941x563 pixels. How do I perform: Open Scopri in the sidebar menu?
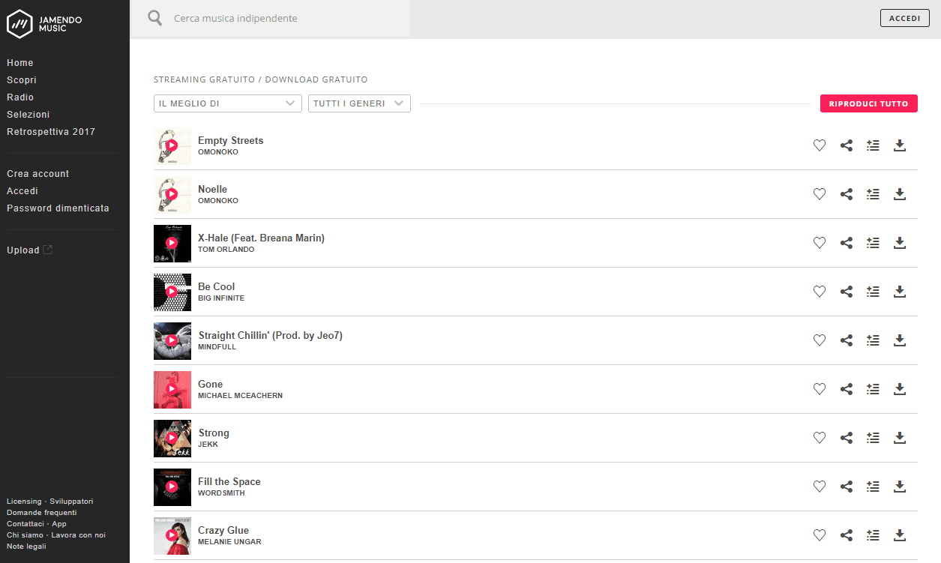(22, 80)
